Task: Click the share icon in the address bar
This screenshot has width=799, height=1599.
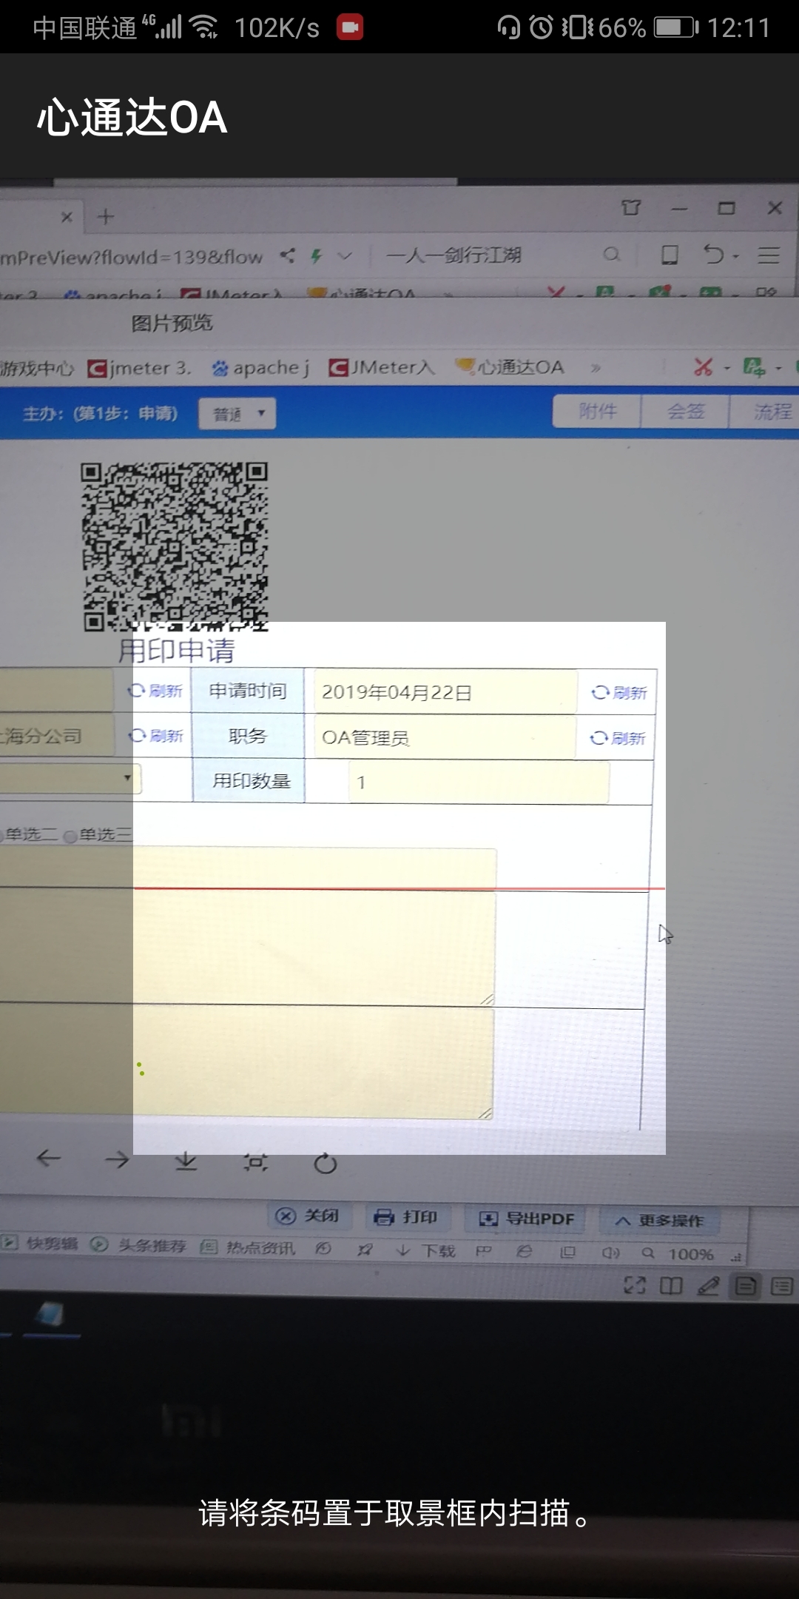Action: (x=287, y=255)
